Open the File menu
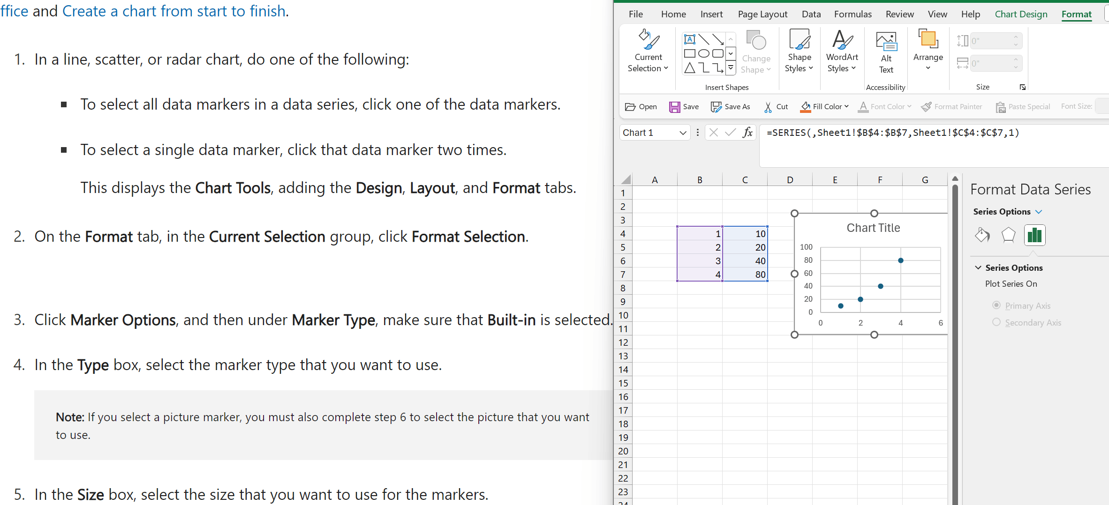Screen dimensions: 1109x505 point(636,14)
